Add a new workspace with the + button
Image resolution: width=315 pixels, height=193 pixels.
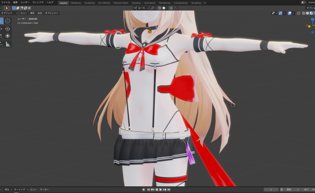tap(205, 3)
